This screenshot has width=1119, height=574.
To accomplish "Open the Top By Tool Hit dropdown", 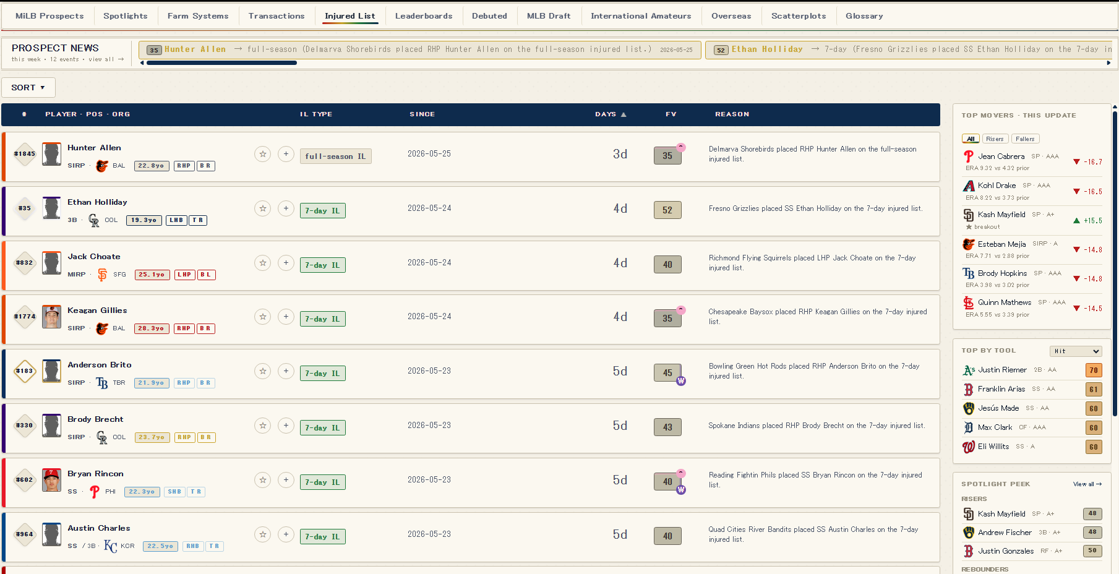I will [x=1076, y=351].
